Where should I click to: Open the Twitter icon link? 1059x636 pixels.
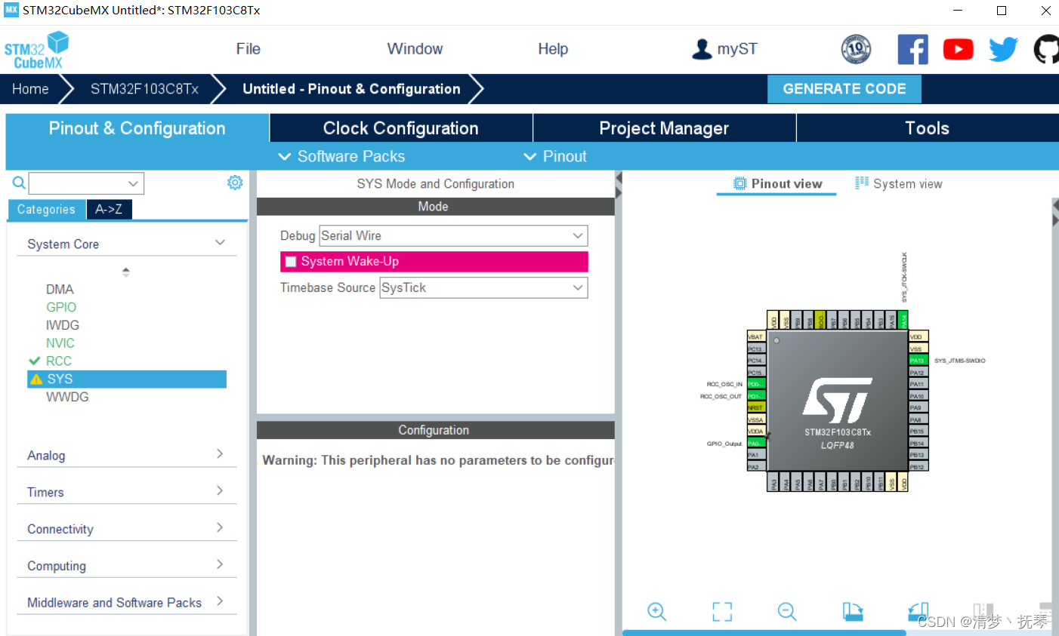pos(1004,50)
